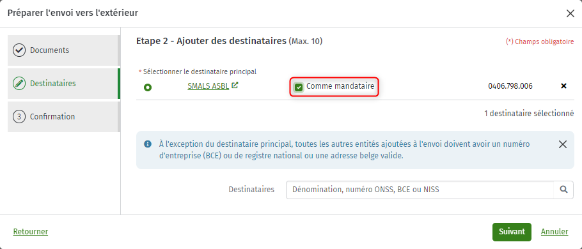Go to the Documents step
The image size is (582, 249).
63,50
